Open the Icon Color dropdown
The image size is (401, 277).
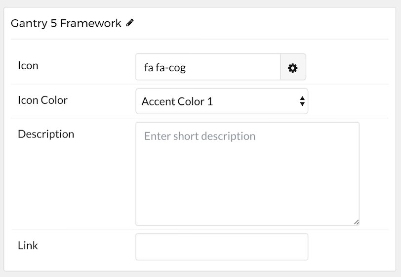click(x=222, y=101)
